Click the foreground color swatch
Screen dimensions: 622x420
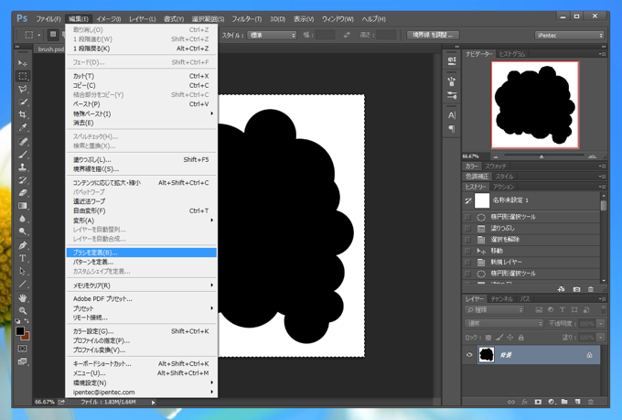point(20,330)
